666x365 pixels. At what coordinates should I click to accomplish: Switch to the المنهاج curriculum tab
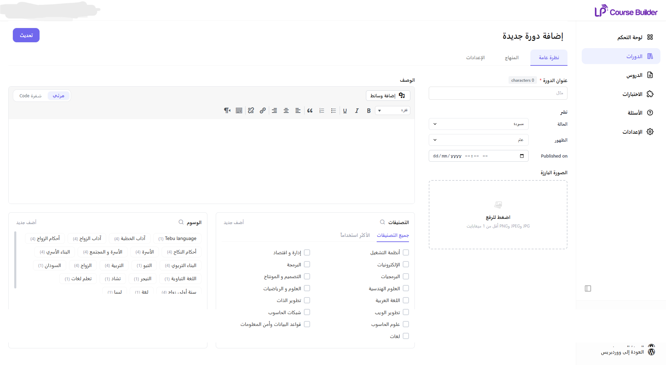coord(512,57)
